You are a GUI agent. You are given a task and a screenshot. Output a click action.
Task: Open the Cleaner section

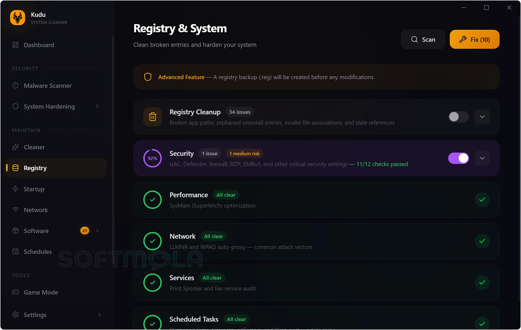pyautogui.click(x=56, y=147)
